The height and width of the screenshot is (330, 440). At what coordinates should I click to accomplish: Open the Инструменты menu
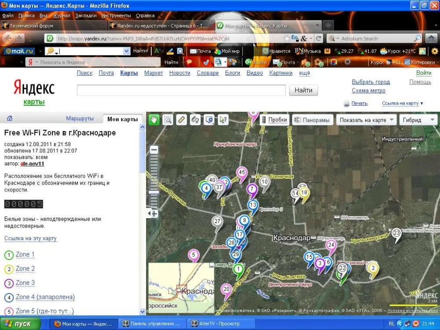116,15
